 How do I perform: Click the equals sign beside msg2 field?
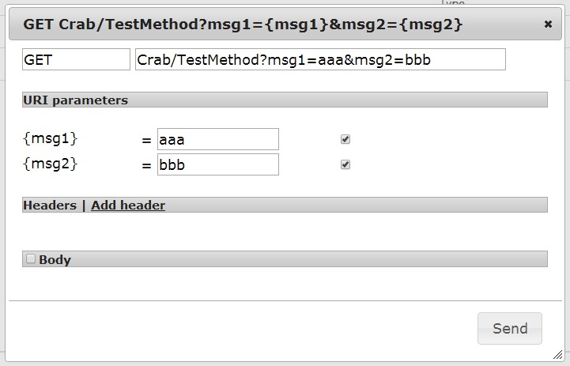click(x=146, y=166)
